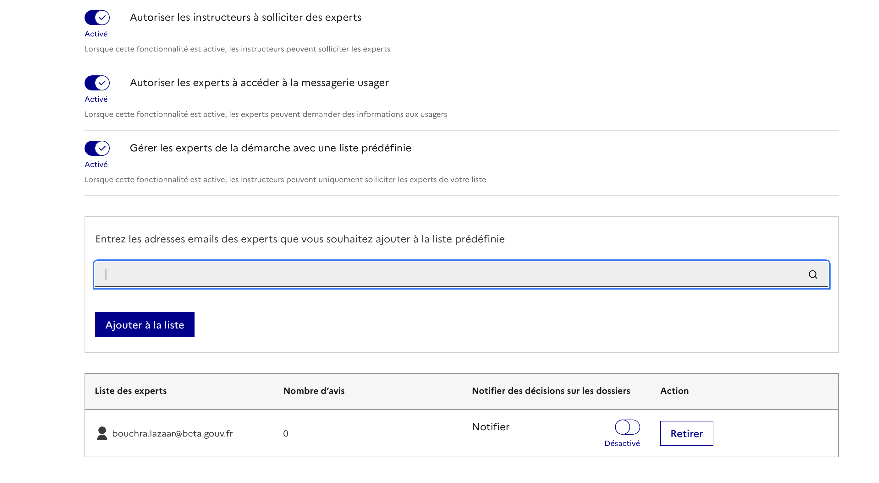Click the person icon beside bouchra.lazaar email
The width and height of the screenshot is (879, 483).
click(102, 433)
